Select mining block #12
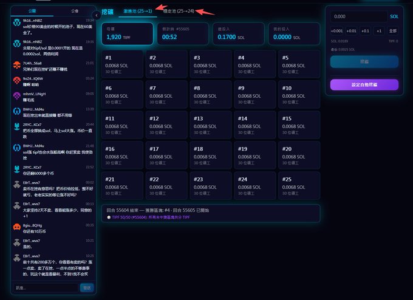Image resolution: width=413 pixels, height=300 pixels. coord(167,125)
